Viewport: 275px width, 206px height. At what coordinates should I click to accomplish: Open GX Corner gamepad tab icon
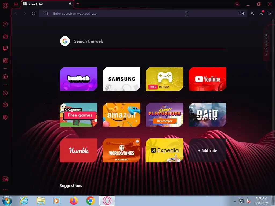16,4
